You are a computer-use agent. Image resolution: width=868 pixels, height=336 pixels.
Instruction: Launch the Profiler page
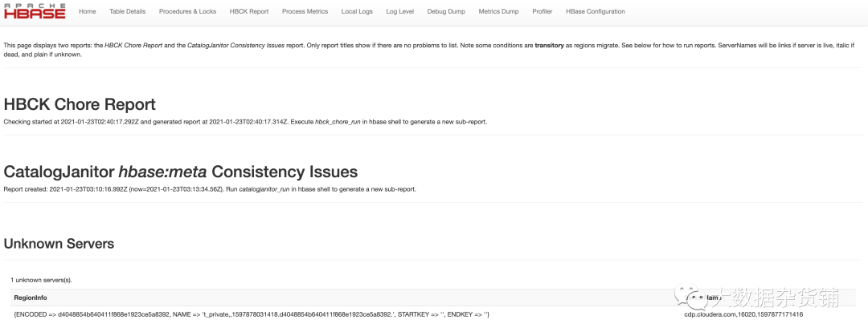click(x=542, y=12)
